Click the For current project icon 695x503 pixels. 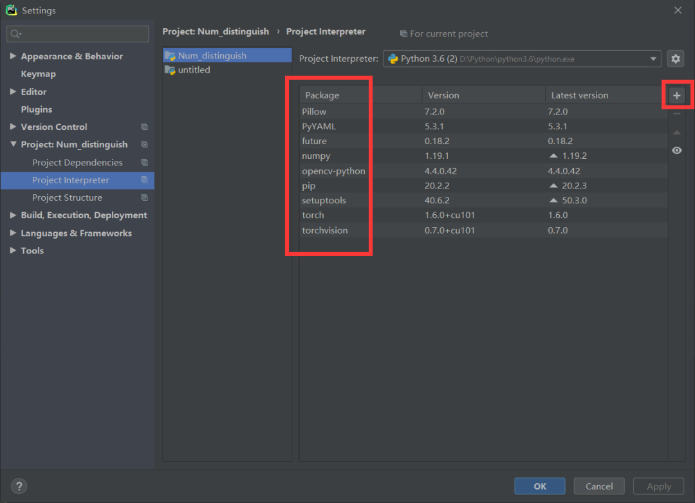point(403,33)
